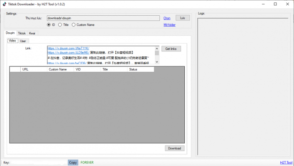Click the FOREVER license label
Screen dimensions: 294x166
(87, 162)
